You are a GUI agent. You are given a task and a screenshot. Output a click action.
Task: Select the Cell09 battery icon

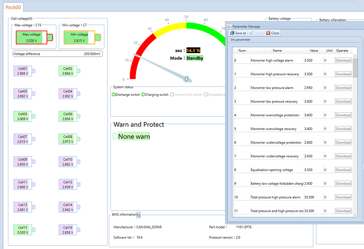click(24, 162)
